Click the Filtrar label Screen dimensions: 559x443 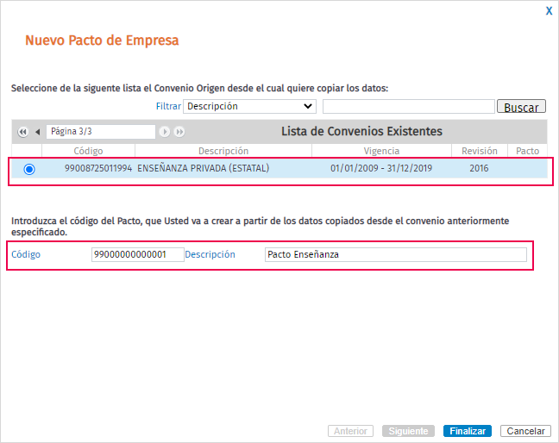(168, 106)
